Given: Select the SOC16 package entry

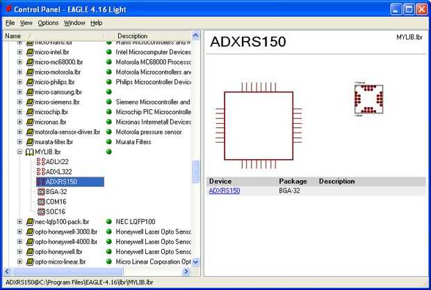Looking at the screenshot, I should click(56, 211).
